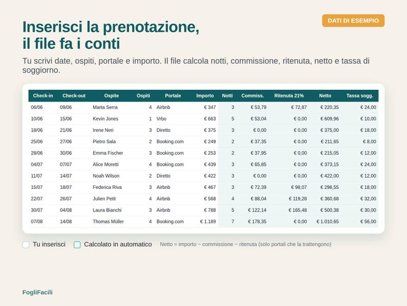
Task: Select the Importo column header
Action: (x=205, y=95)
